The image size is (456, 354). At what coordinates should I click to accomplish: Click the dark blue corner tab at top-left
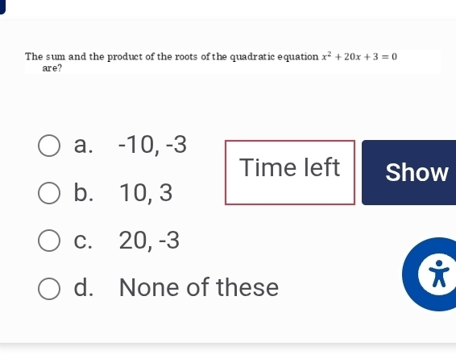pyautogui.click(x=2, y=6)
